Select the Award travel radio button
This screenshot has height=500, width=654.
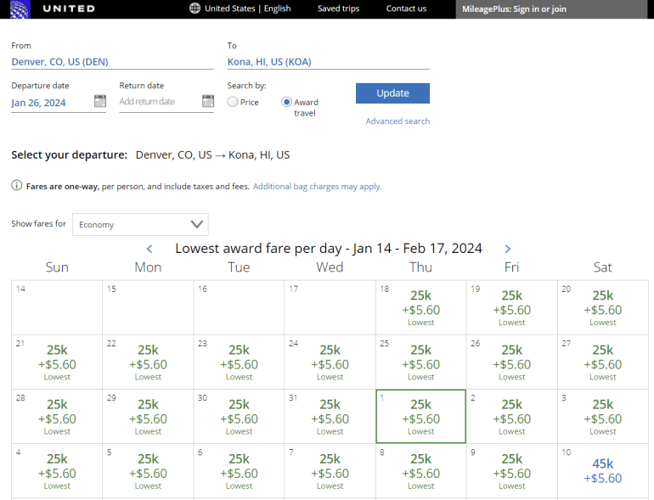[x=286, y=102]
